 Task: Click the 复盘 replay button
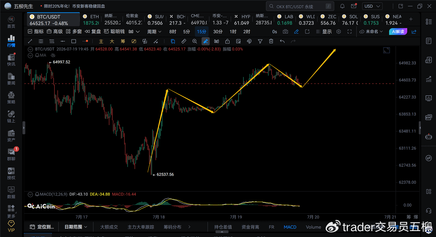click(93, 31)
